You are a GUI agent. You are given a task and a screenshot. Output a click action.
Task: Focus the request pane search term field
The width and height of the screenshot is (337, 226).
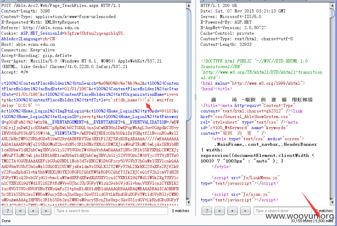click(x=111, y=211)
